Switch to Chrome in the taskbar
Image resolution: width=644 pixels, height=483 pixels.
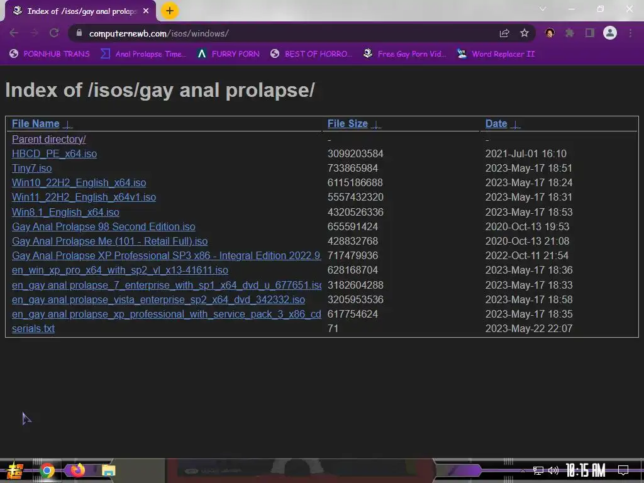[x=47, y=470]
